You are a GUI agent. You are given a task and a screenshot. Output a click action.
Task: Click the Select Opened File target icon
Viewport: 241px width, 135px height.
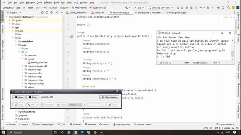[42, 12]
